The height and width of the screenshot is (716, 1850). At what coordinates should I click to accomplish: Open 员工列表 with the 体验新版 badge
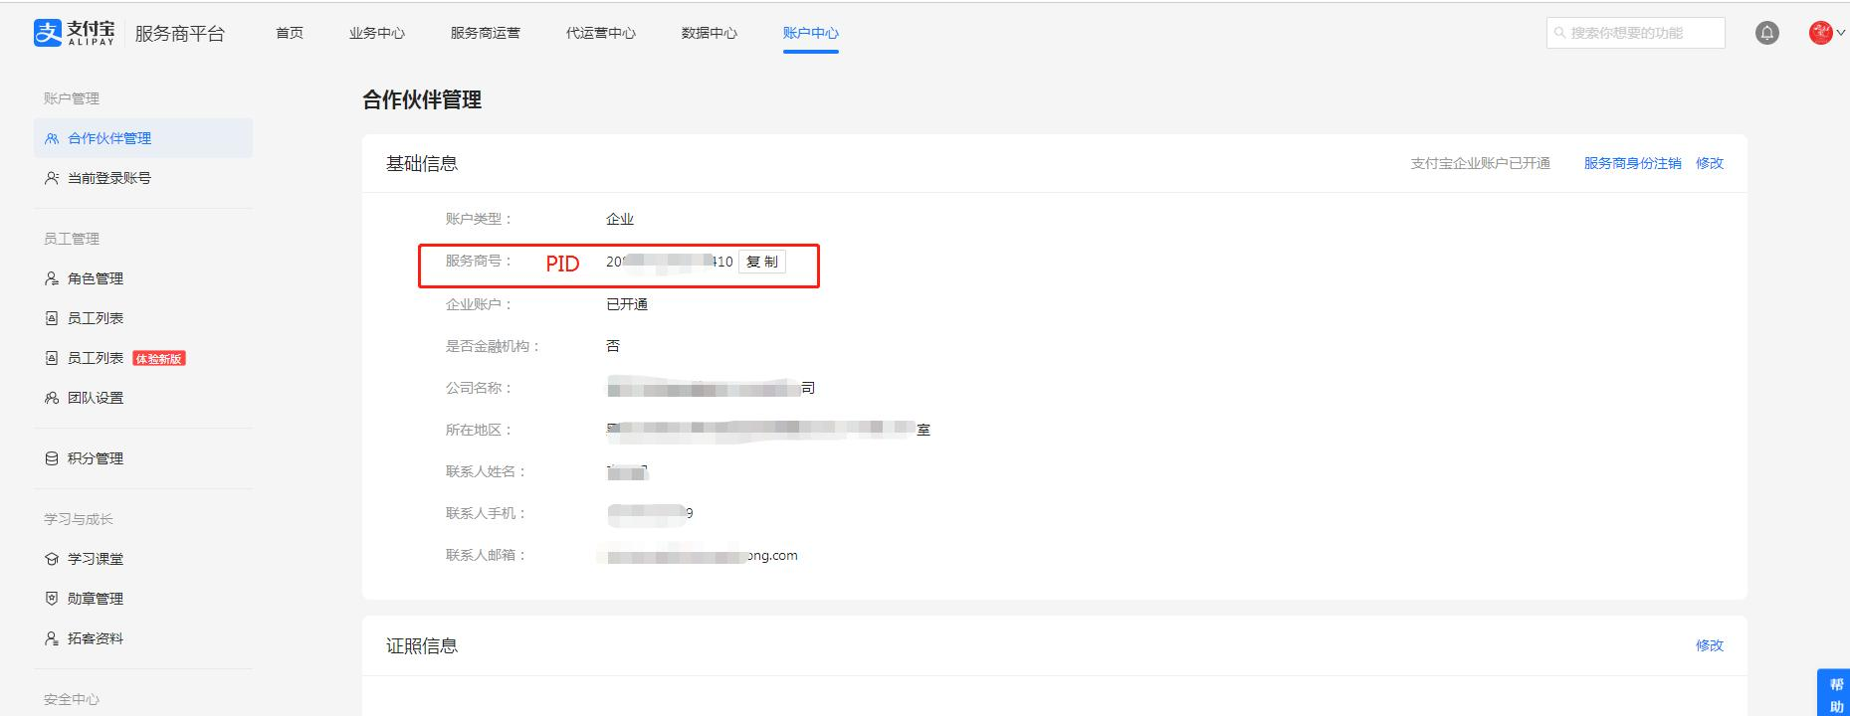(x=96, y=358)
